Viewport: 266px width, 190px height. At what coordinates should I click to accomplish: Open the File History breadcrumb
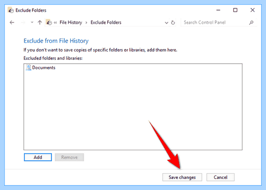pyautogui.click(x=71, y=23)
